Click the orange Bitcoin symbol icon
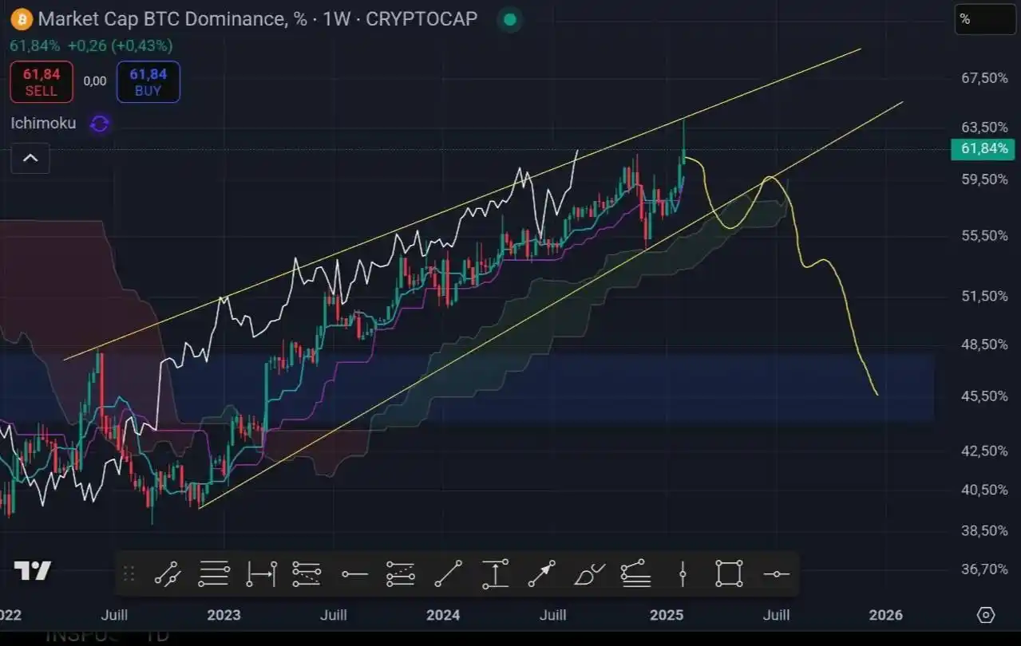The height and width of the screenshot is (646, 1021). (22, 18)
